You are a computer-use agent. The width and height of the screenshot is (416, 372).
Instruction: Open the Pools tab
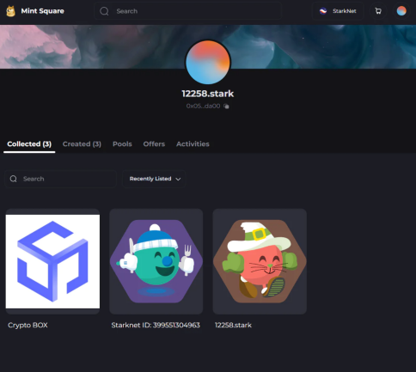pos(122,143)
